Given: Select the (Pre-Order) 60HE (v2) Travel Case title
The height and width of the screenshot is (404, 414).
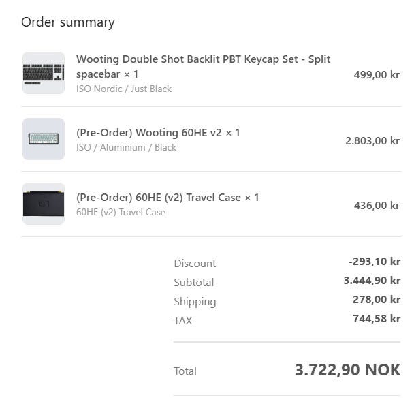Looking at the screenshot, I should [x=168, y=197].
